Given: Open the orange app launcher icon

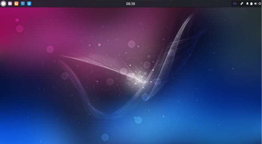Looking at the screenshot, I should tap(16, 3).
